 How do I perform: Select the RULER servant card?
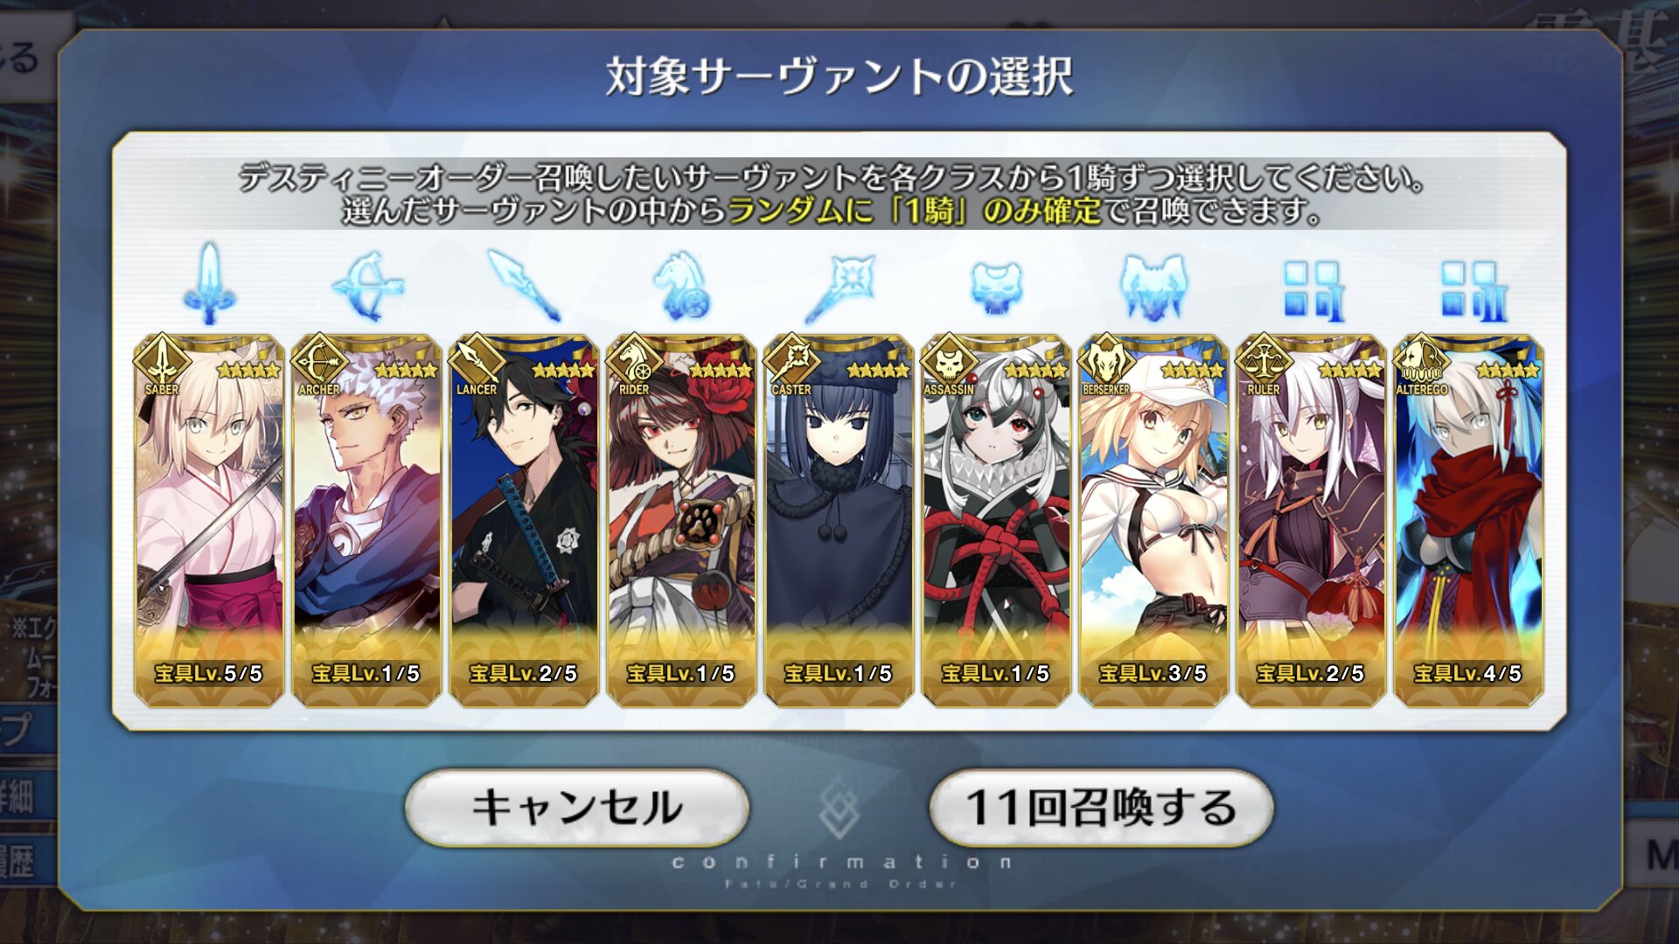tap(1311, 521)
